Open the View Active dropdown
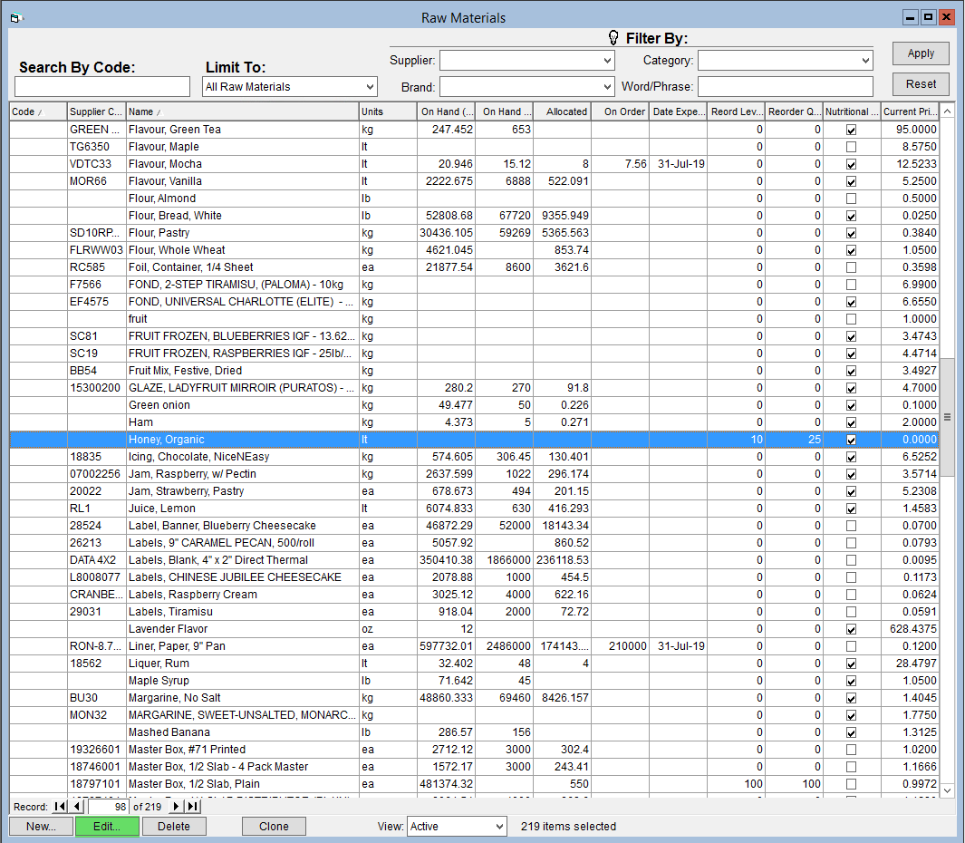Screen dimensions: 965x843 [499, 827]
